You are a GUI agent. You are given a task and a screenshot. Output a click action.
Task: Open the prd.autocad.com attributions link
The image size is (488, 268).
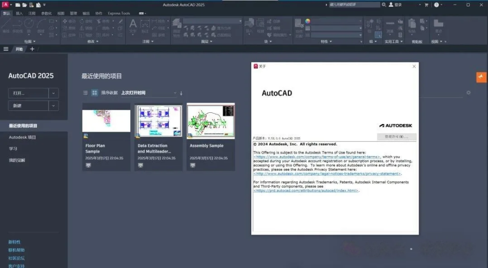tap(306, 190)
